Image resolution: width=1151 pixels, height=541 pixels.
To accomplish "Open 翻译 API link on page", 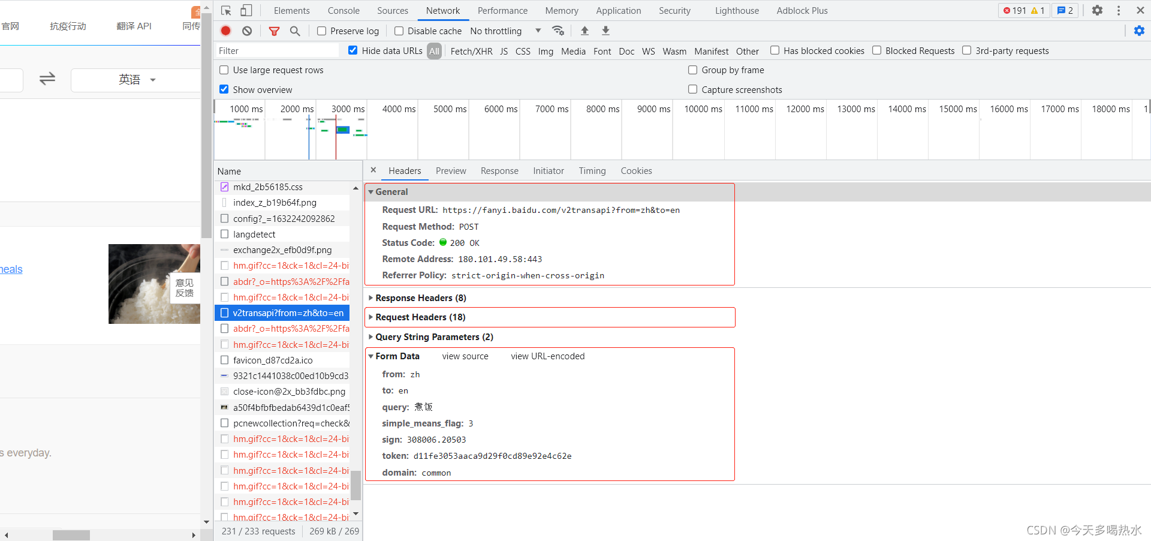I will 134,26.
